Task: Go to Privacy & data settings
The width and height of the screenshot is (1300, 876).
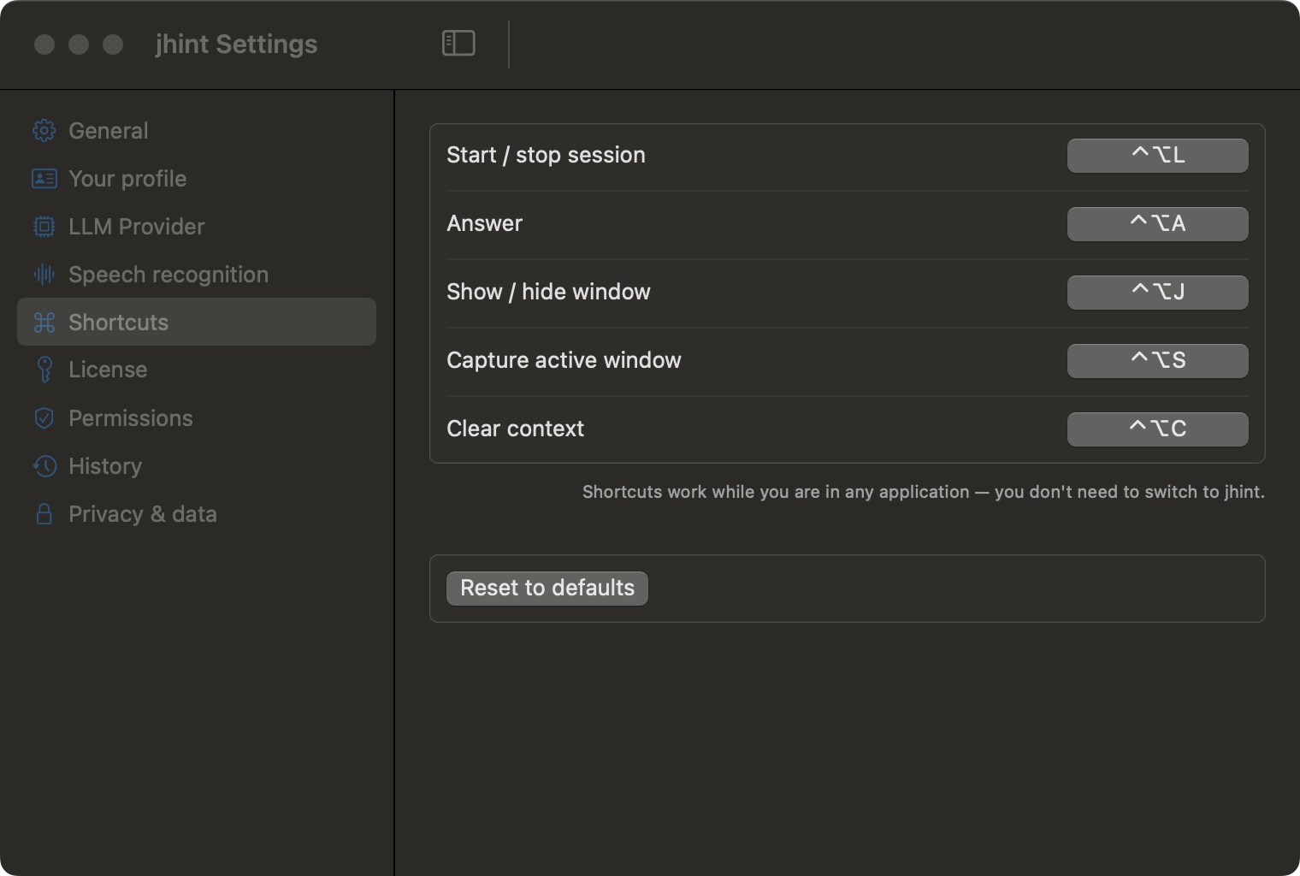Action: (x=197, y=514)
